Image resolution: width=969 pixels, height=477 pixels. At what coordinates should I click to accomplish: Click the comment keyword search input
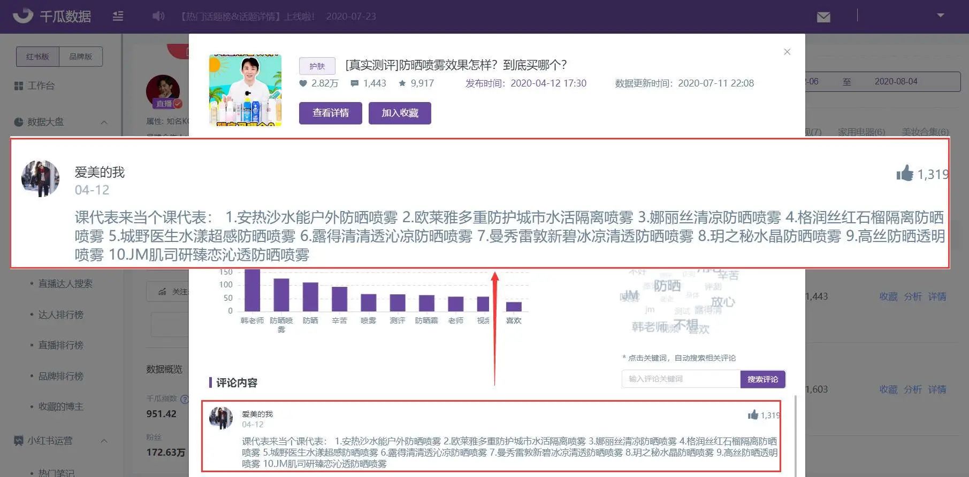pos(680,379)
